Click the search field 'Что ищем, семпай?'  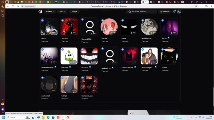click(141, 12)
